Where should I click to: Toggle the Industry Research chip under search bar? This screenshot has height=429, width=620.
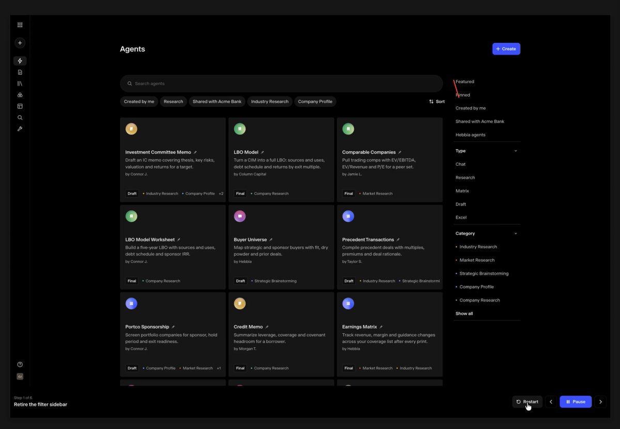click(x=270, y=102)
